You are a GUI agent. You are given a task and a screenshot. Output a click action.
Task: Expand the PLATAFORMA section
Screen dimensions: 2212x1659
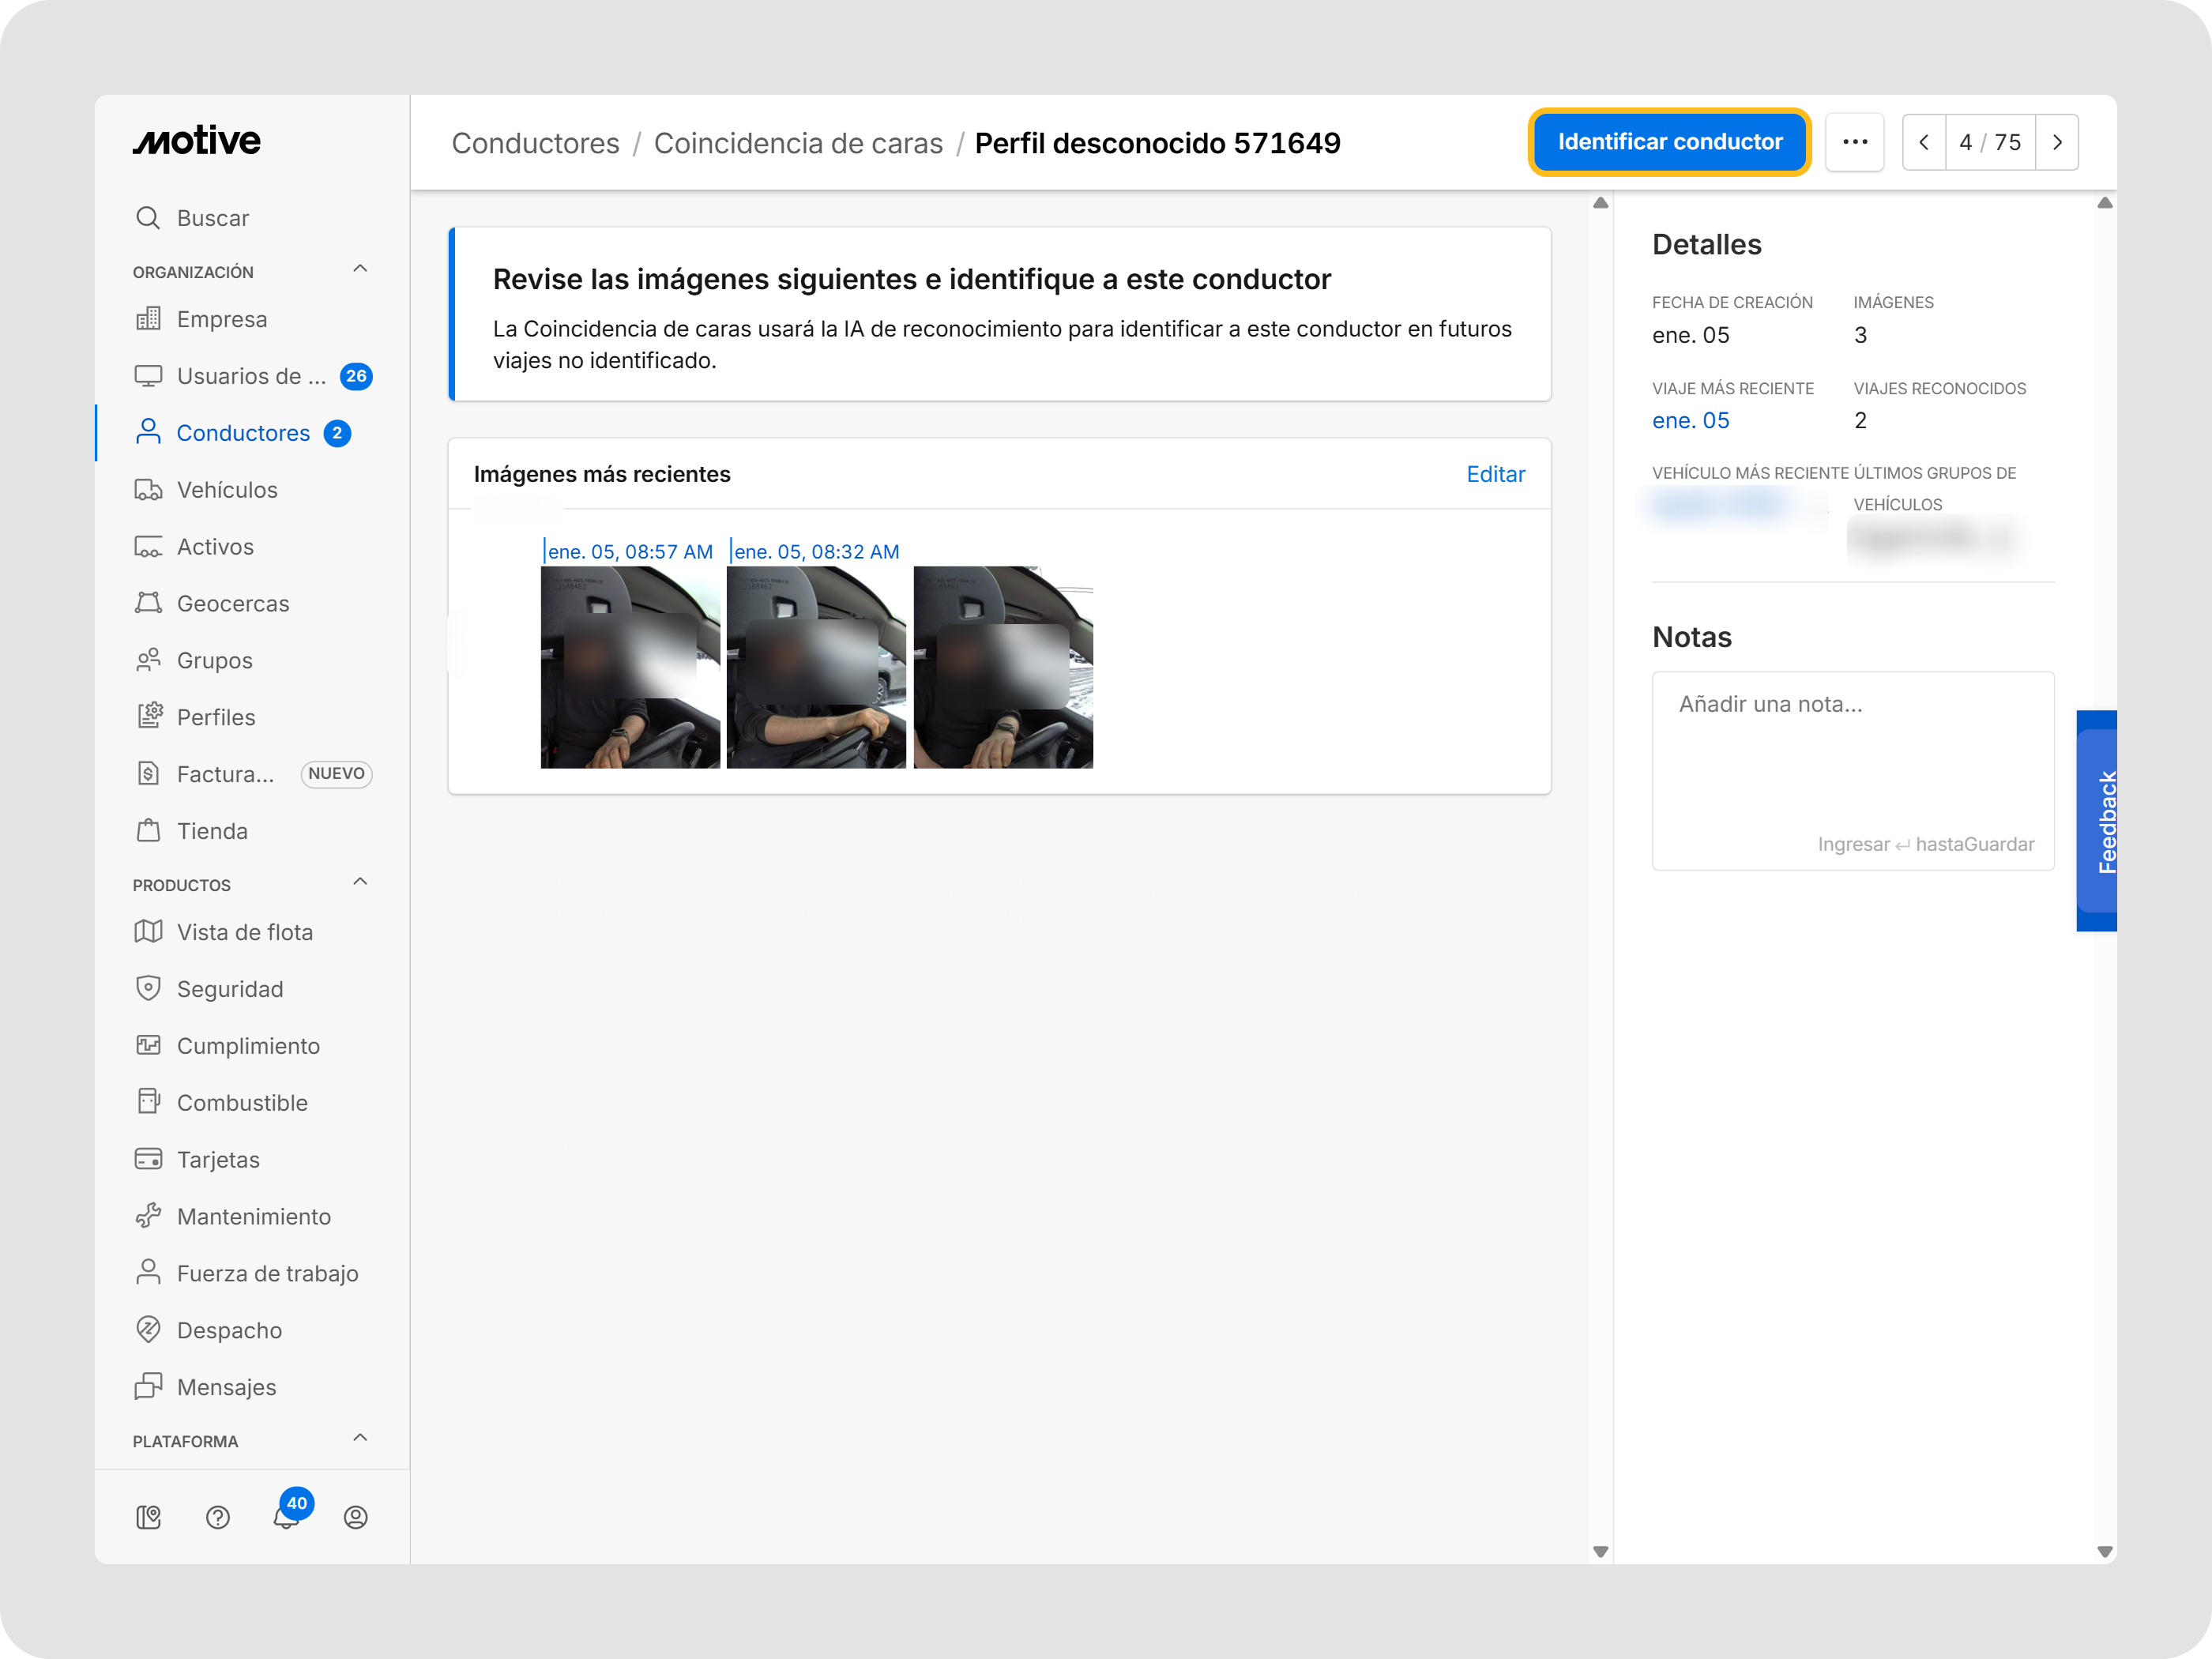(x=359, y=1438)
